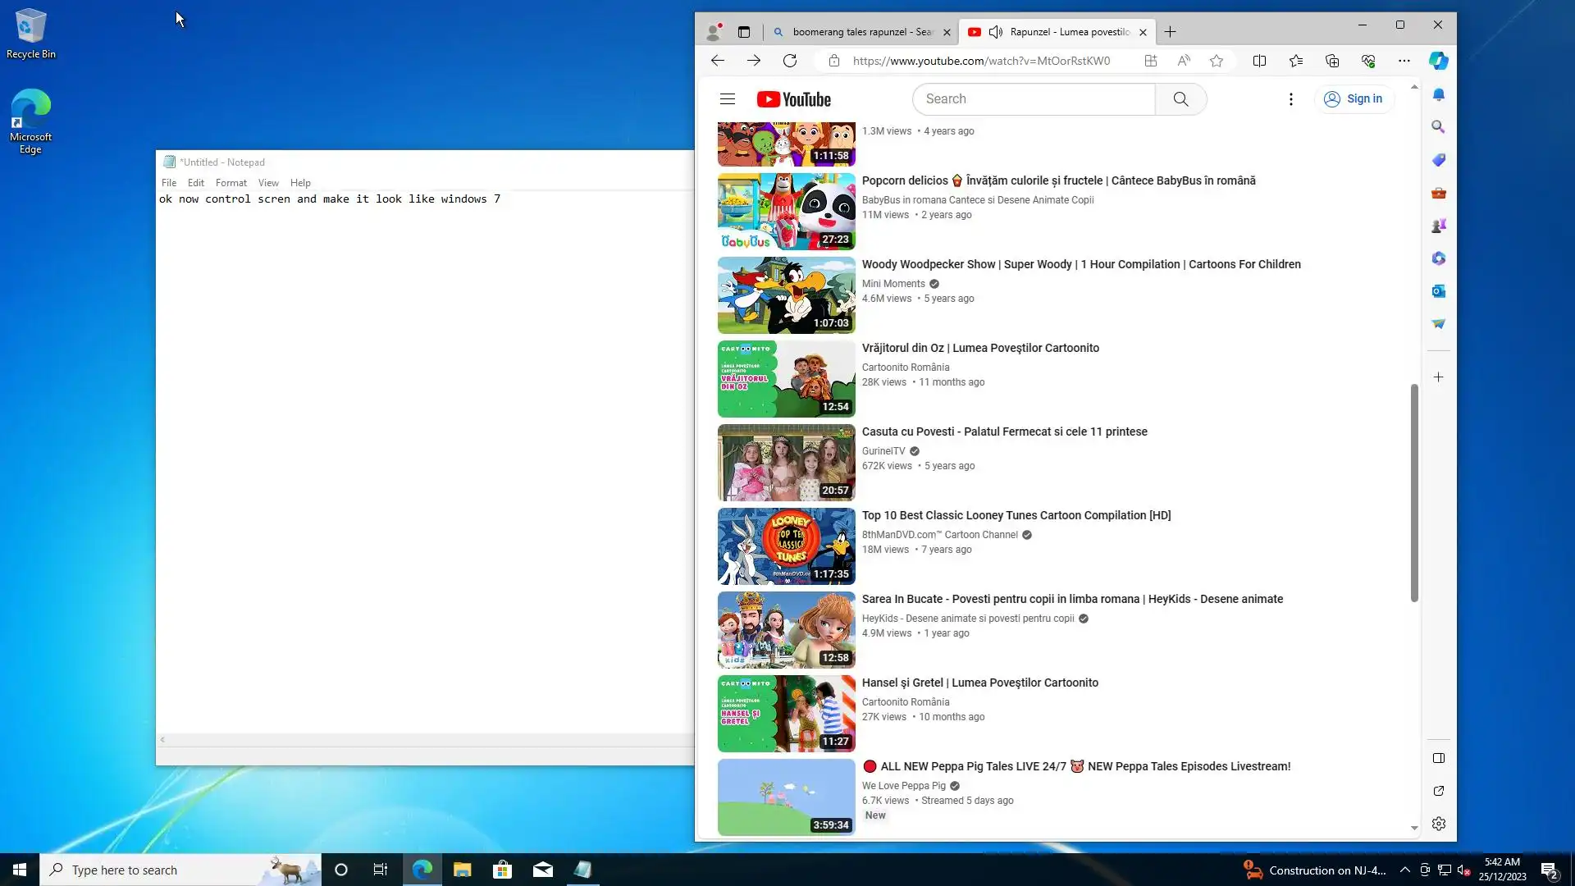
Task: Open the Woody Woodpecker Show video link
Action: tap(1080, 264)
